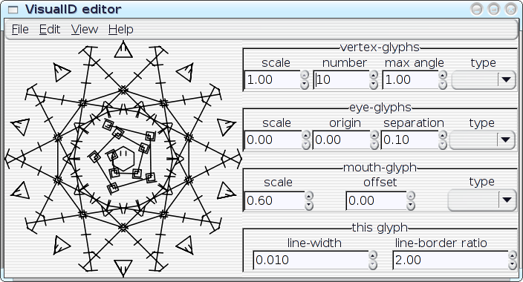Increase line-width value with up arrow
The width and height of the screenshot is (523, 282).
(373, 255)
